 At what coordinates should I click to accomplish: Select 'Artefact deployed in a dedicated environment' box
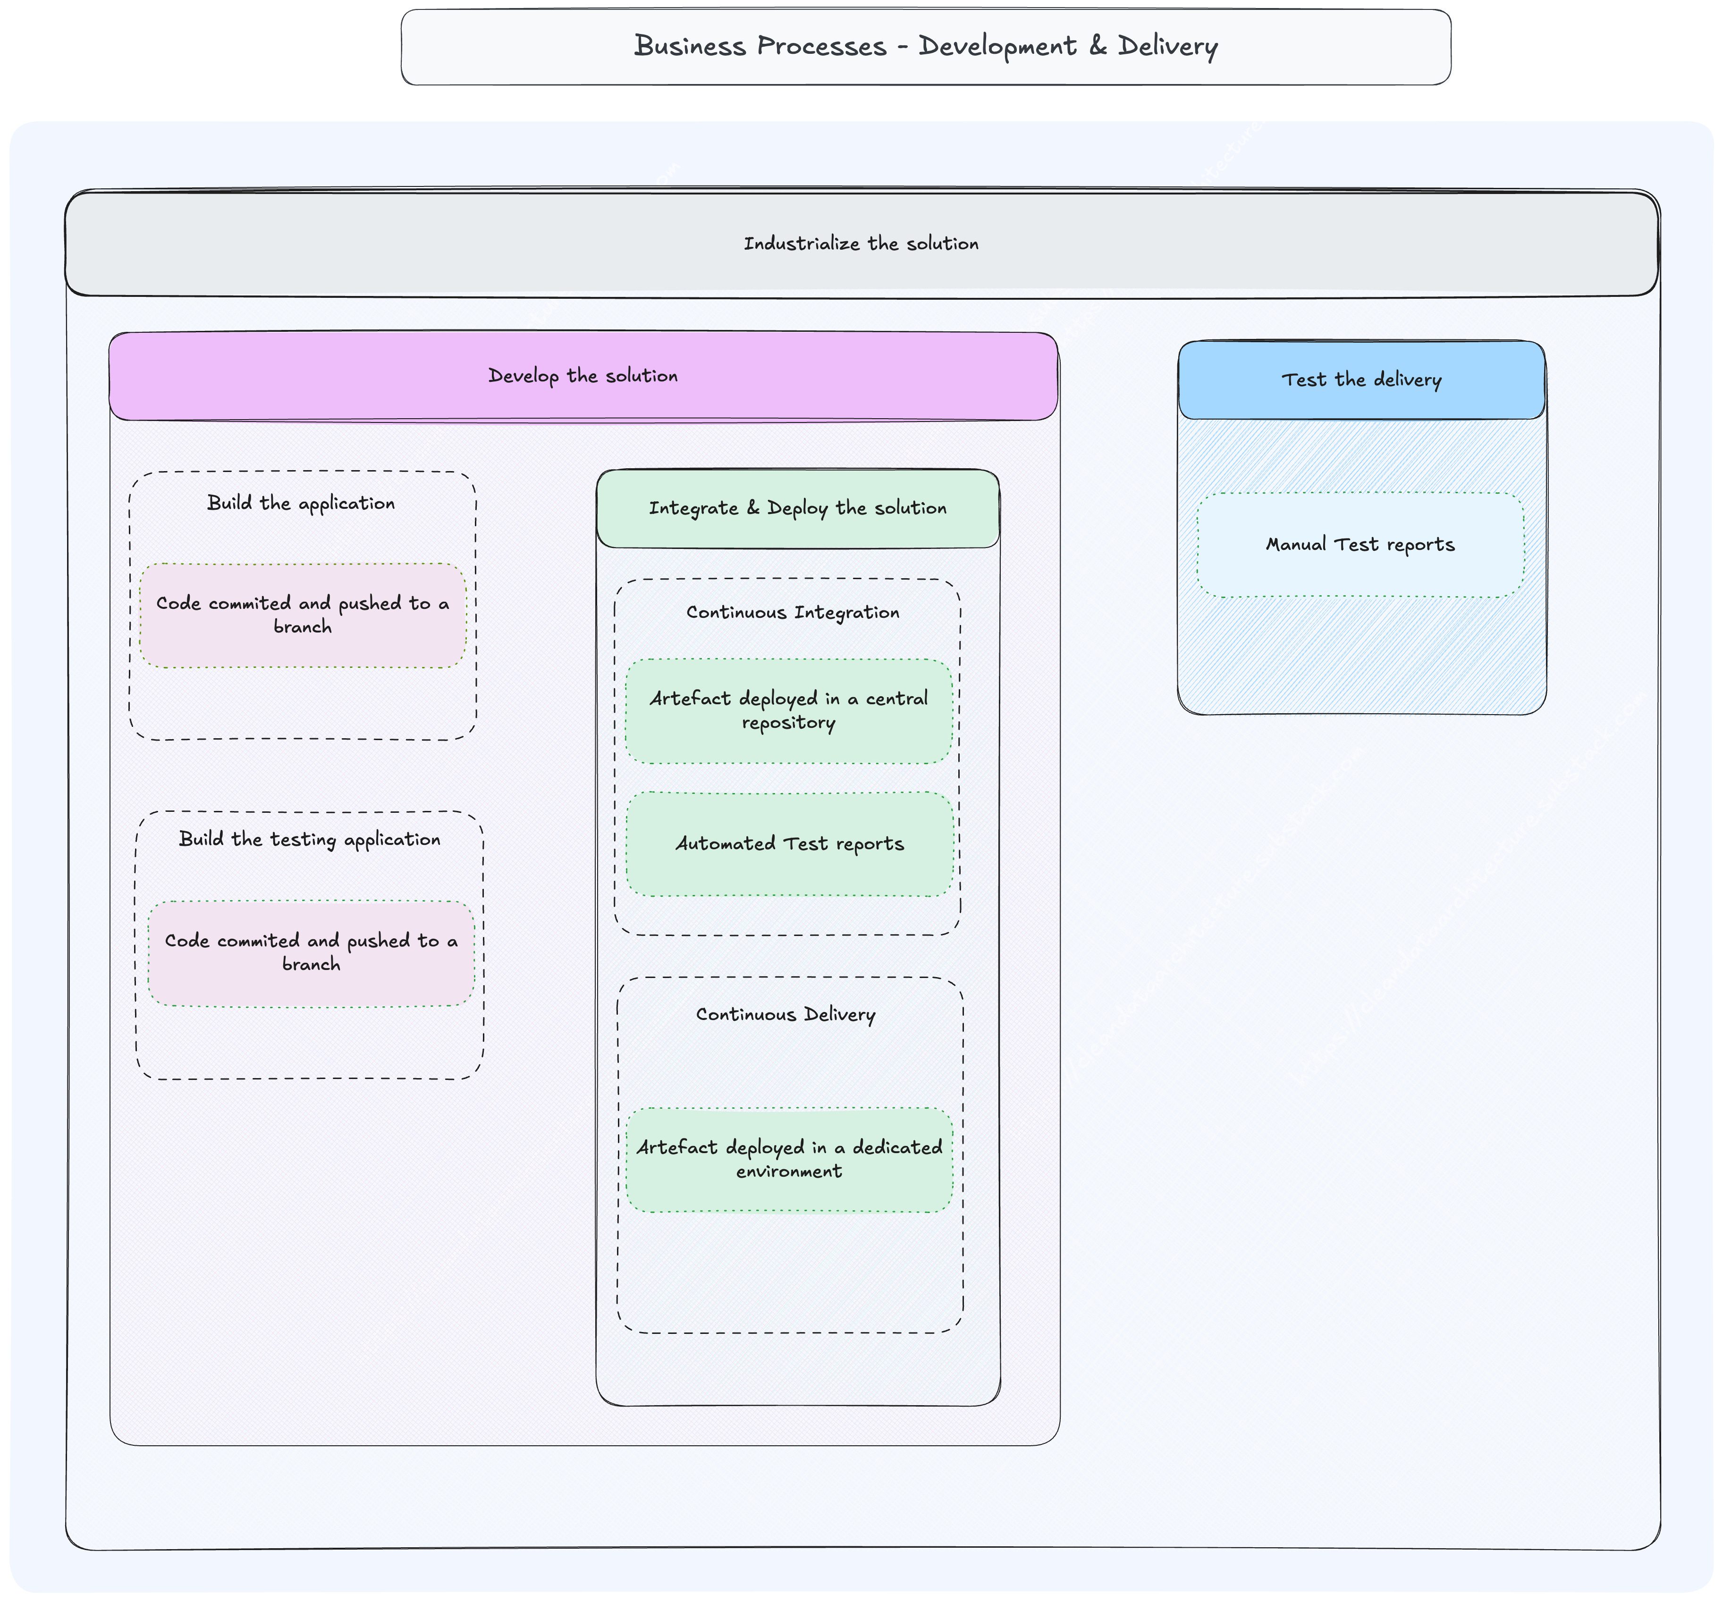click(789, 1159)
